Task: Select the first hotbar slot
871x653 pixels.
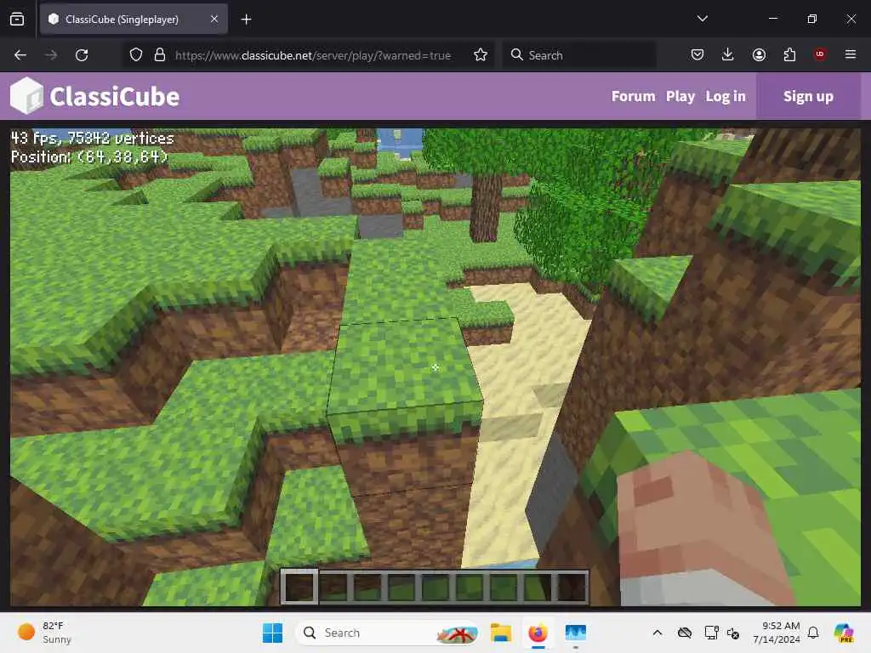Action: 299,587
